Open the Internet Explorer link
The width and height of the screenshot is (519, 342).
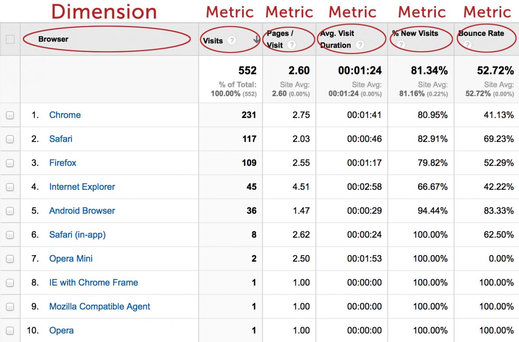coord(82,187)
